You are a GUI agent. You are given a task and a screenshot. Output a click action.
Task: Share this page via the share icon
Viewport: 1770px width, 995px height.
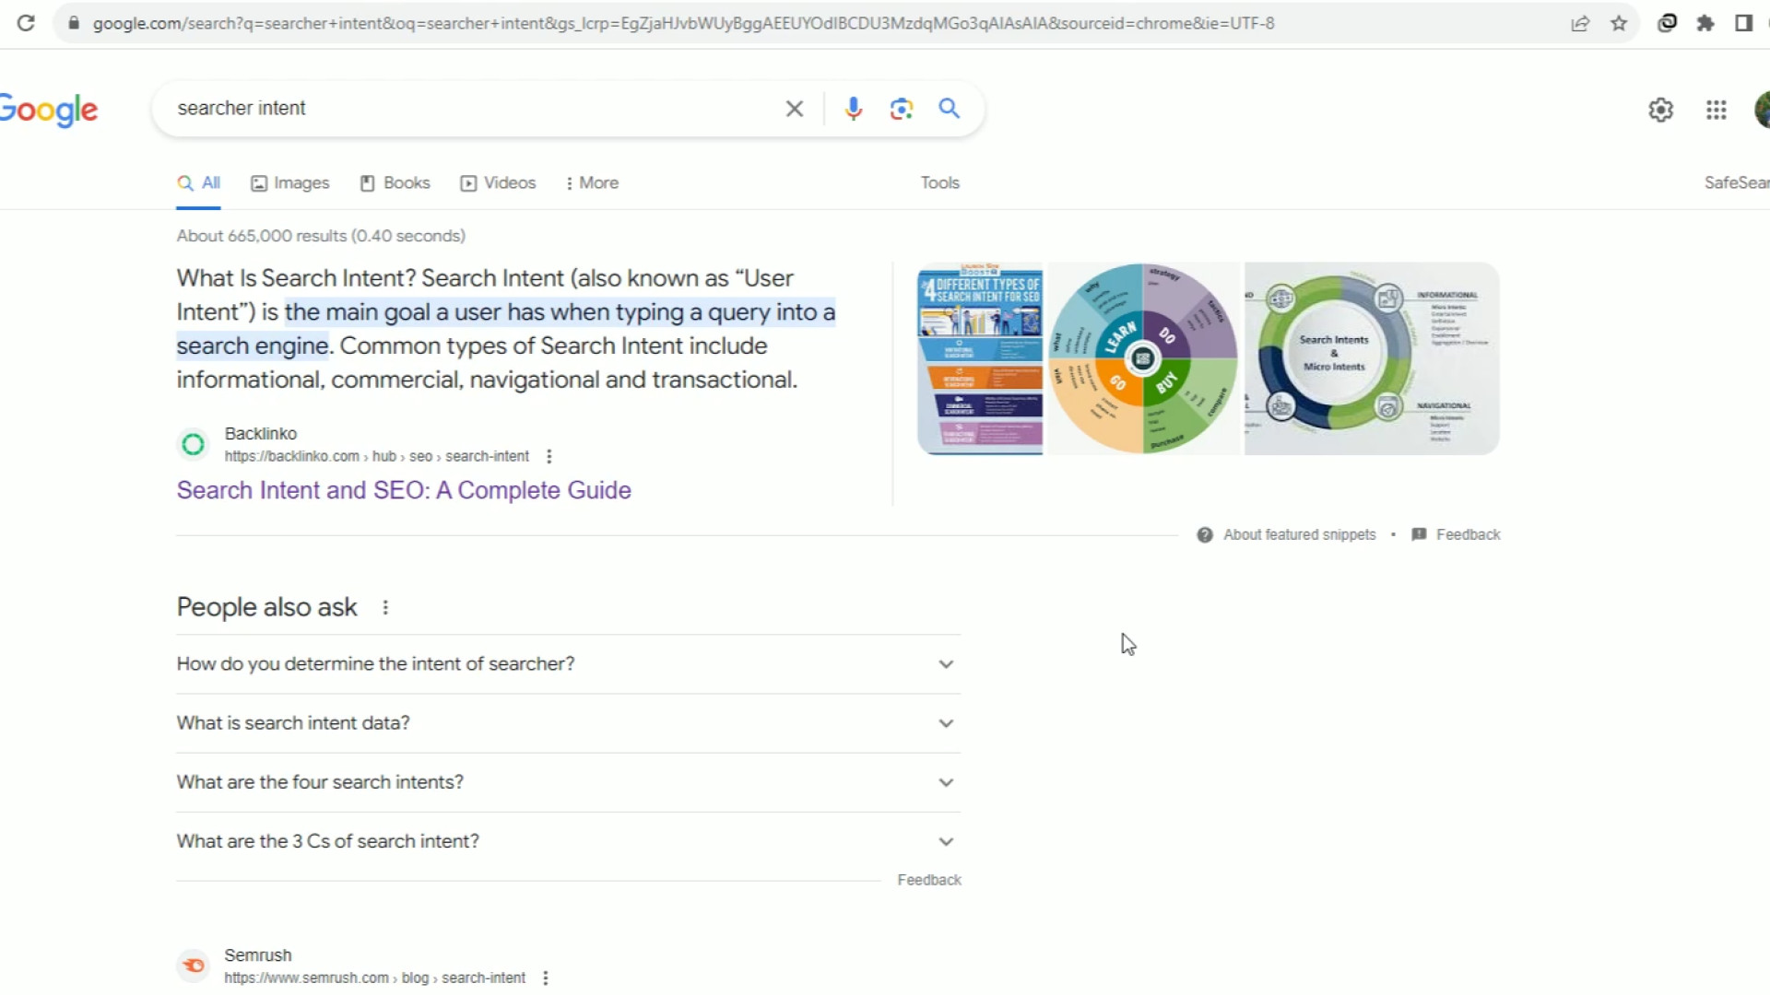(1580, 23)
